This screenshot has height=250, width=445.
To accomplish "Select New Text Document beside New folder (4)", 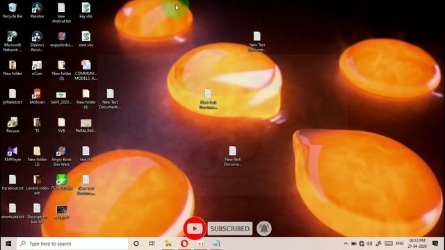I will point(110,99).
